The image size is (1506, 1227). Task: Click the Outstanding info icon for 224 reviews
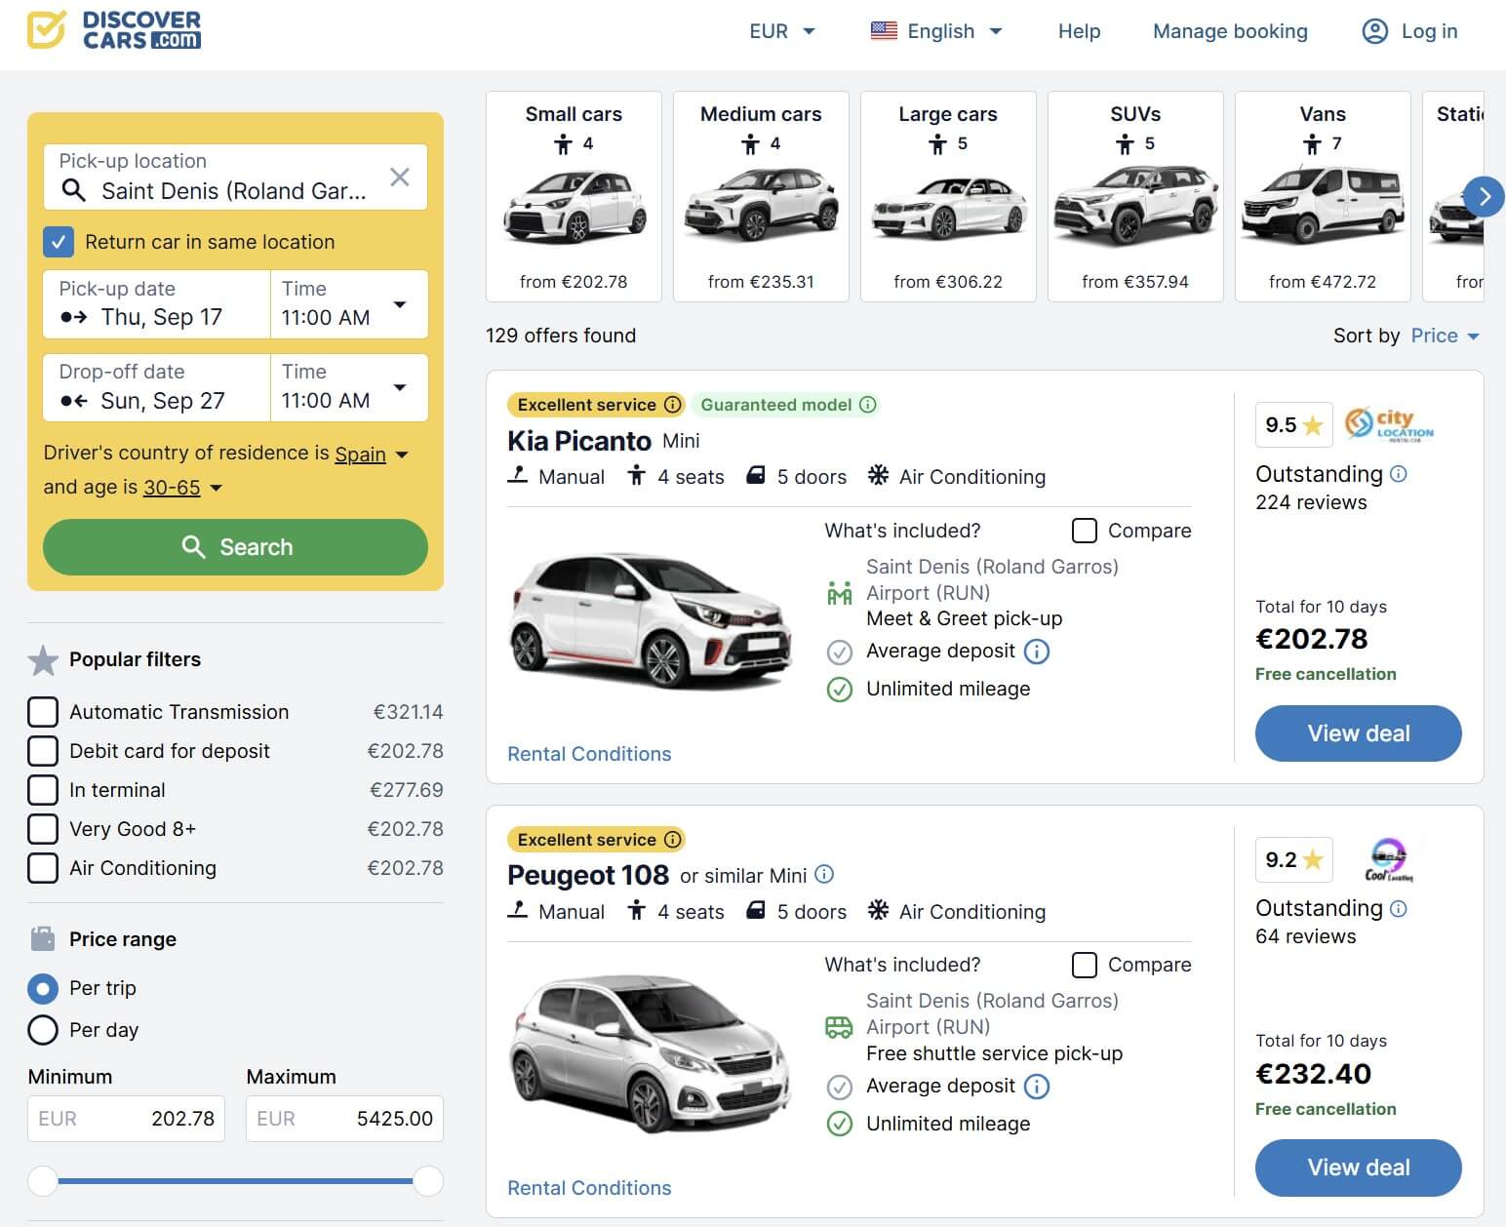coord(1398,474)
